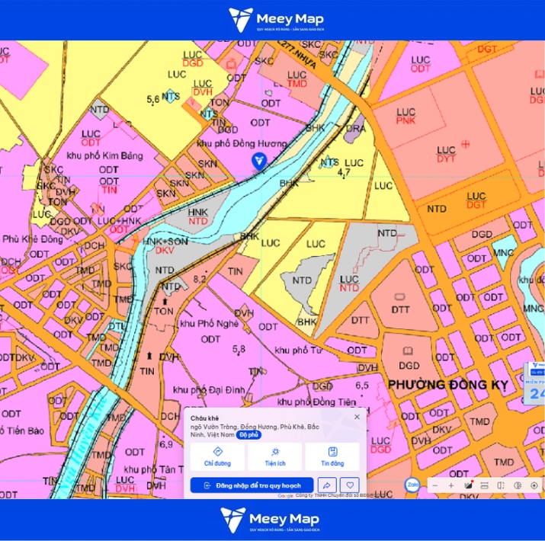Share the Châu khê location
Screen dimensions: 545x541
point(327,485)
